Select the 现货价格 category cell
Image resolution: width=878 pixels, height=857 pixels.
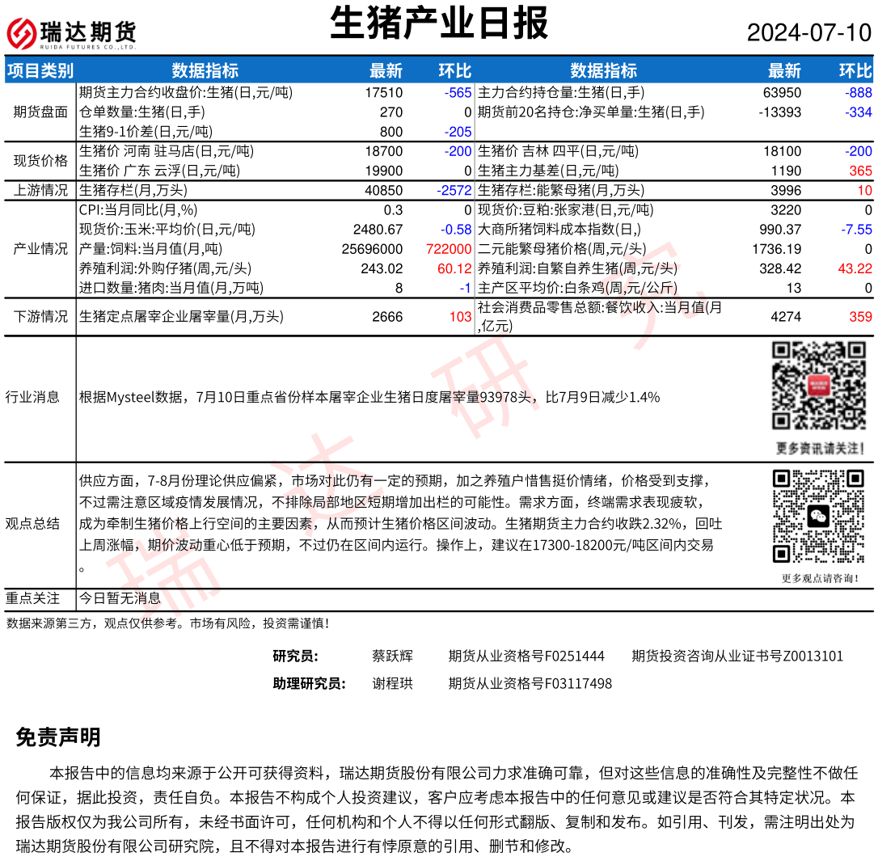tap(40, 161)
